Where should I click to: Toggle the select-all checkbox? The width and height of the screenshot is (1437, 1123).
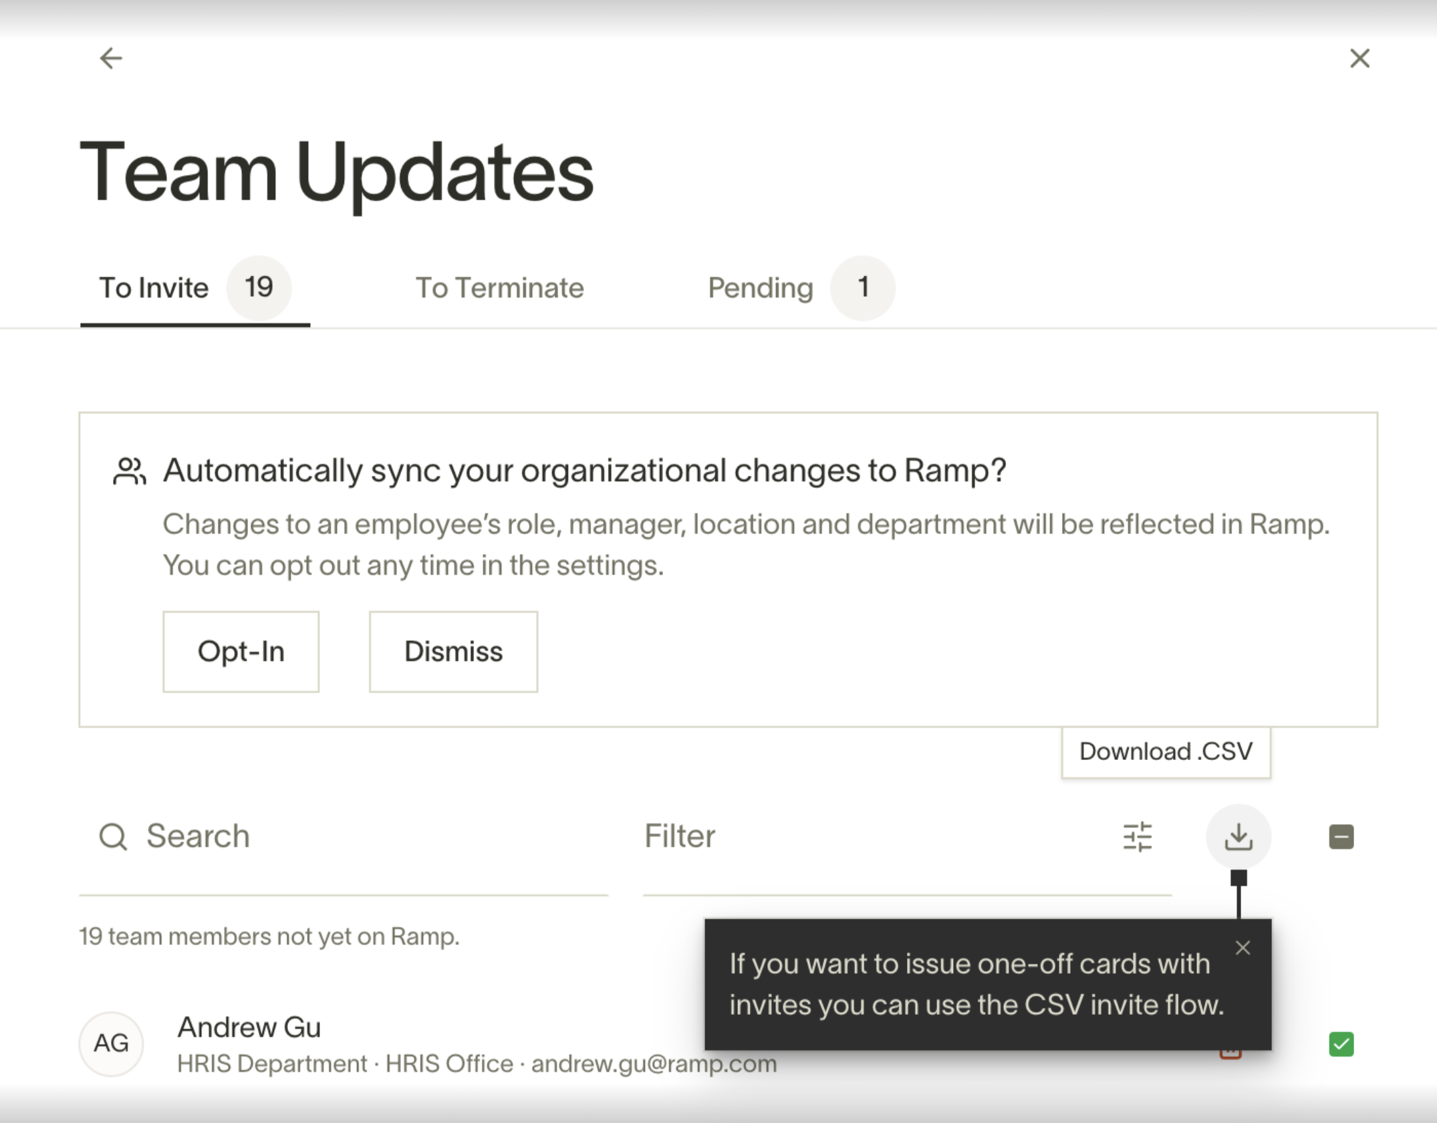(x=1341, y=837)
